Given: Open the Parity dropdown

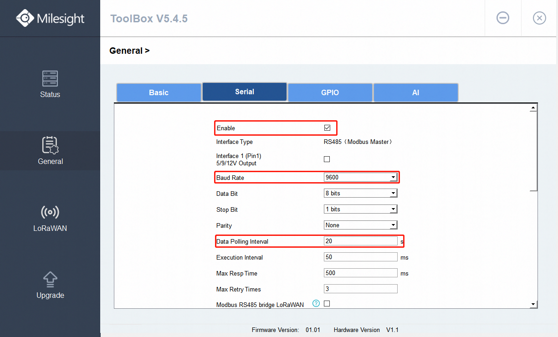Looking at the screenshot, I should tap(361, 225).
